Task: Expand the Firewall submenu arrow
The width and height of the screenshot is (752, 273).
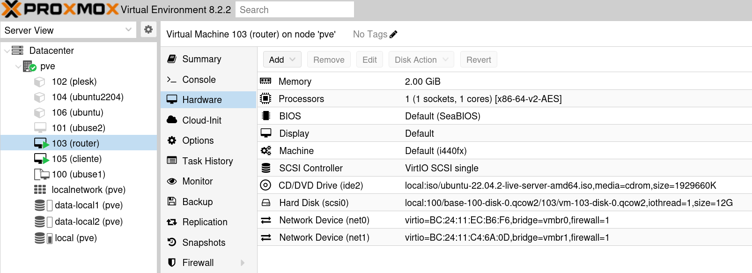Action: [x=243, y=263]
